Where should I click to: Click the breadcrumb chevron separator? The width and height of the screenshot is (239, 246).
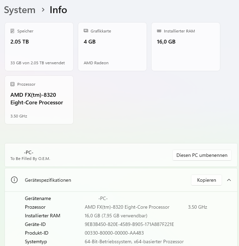point(43,10)
